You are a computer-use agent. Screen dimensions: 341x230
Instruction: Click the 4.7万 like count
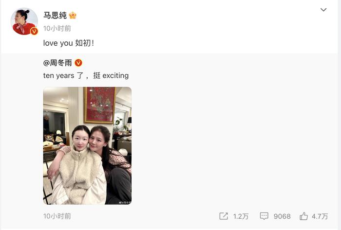(x=320, y=216)
